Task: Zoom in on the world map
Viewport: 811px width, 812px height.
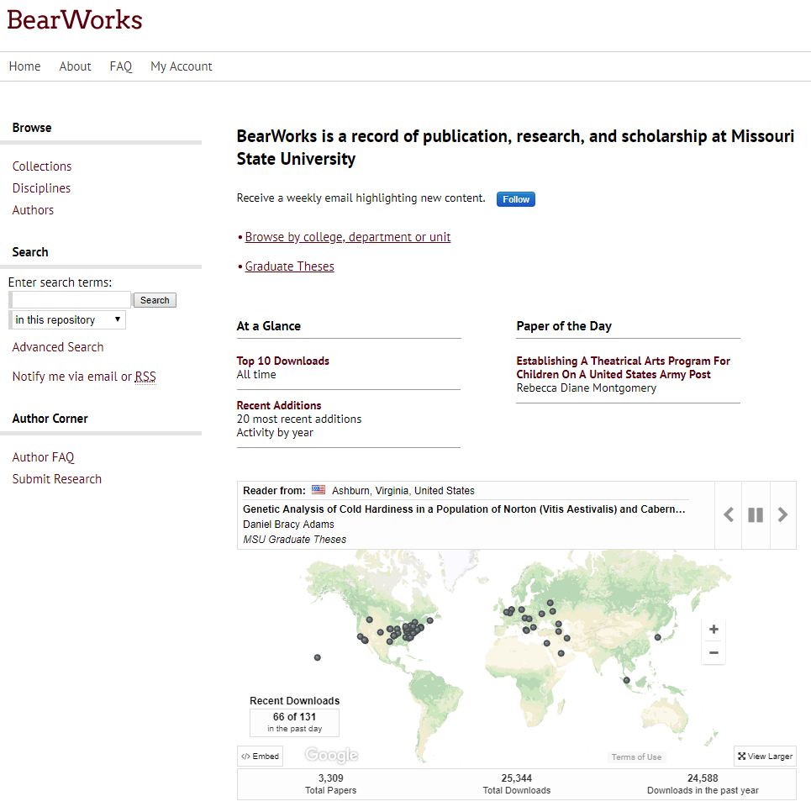Action: click(x=714, y=630)
